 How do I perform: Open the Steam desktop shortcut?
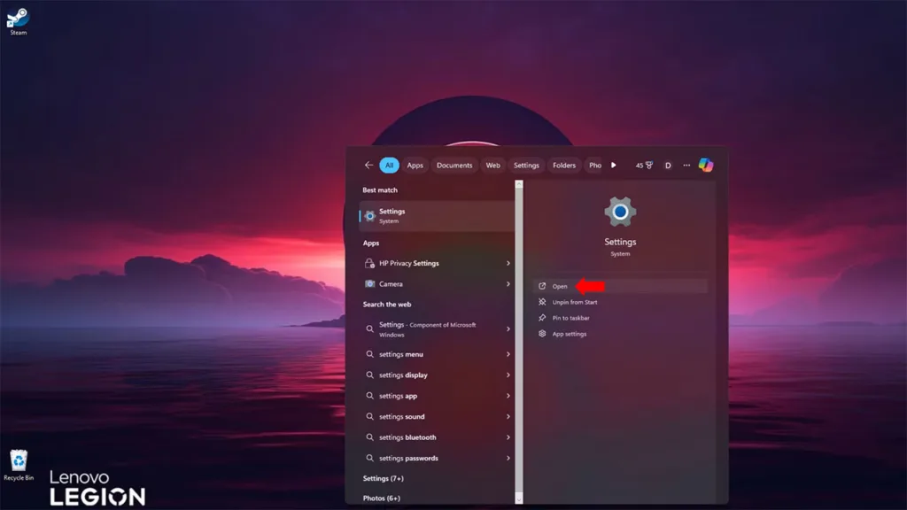tap(18, 21)
